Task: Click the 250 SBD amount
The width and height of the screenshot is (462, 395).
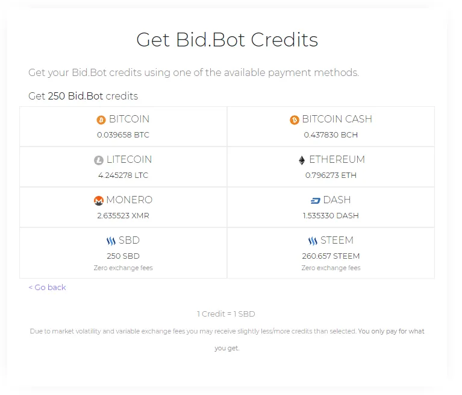Action: tap(123, 256)
